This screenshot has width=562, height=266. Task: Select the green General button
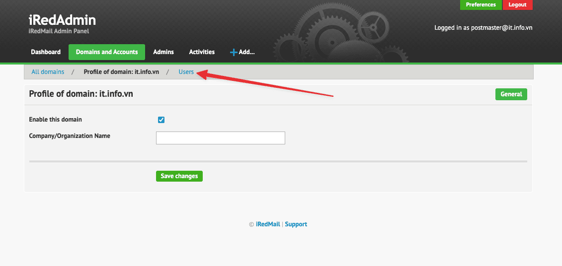pos(511,94)
